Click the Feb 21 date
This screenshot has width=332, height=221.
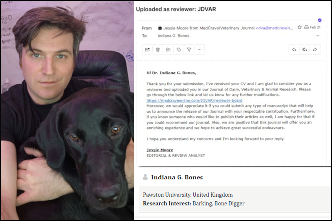315,27
